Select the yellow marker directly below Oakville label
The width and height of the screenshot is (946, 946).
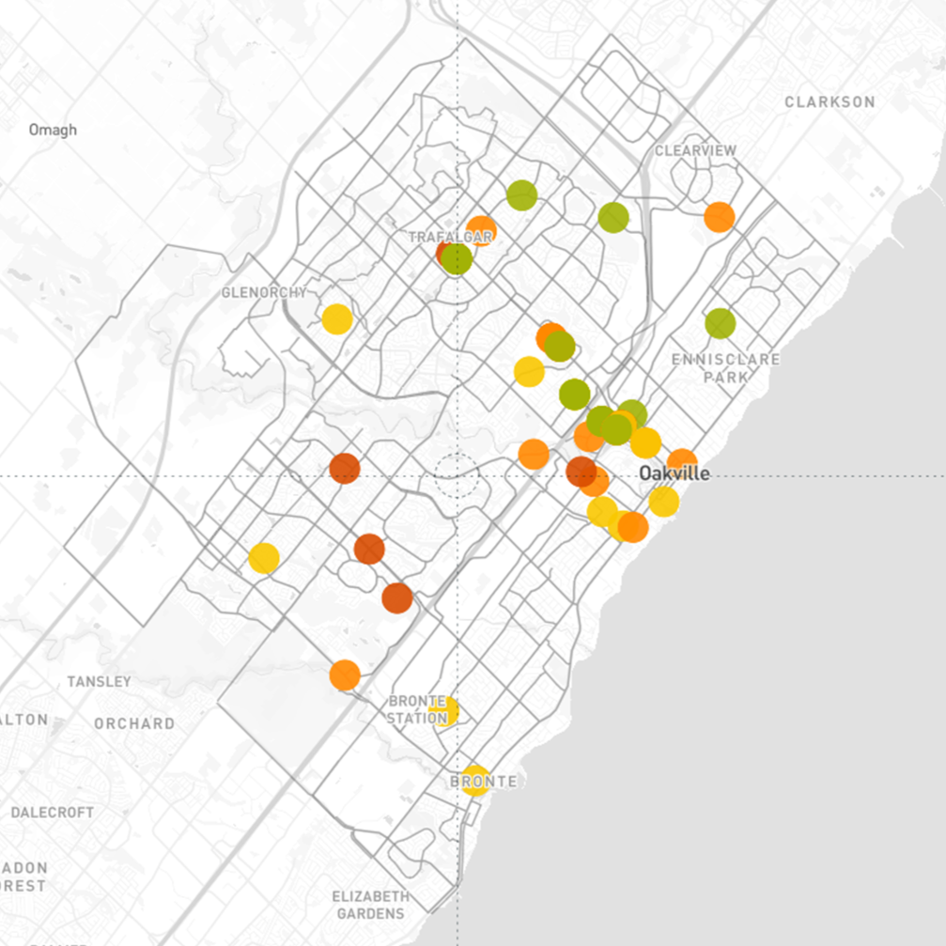[663, 502]
